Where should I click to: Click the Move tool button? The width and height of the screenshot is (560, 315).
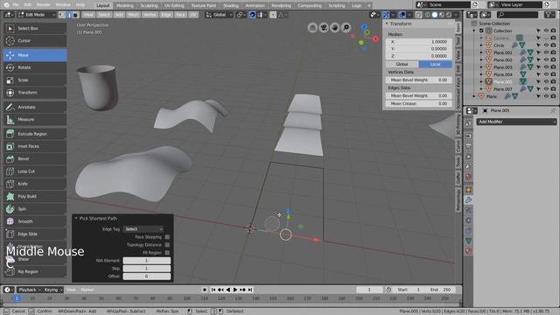pyautogui.click(x=35, y=55)
